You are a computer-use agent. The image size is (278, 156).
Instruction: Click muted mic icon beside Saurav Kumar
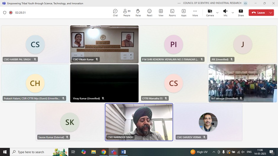[x=67, y=137]
